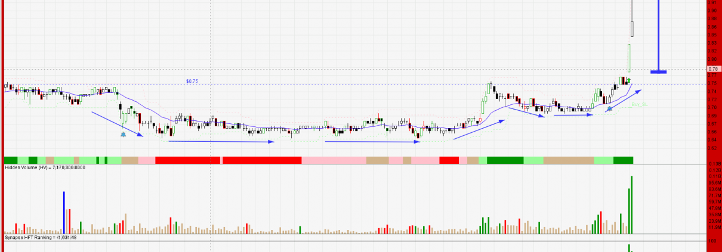
Task: Click the long red segment of the color ribbon
Action: (x=188, y=160)
